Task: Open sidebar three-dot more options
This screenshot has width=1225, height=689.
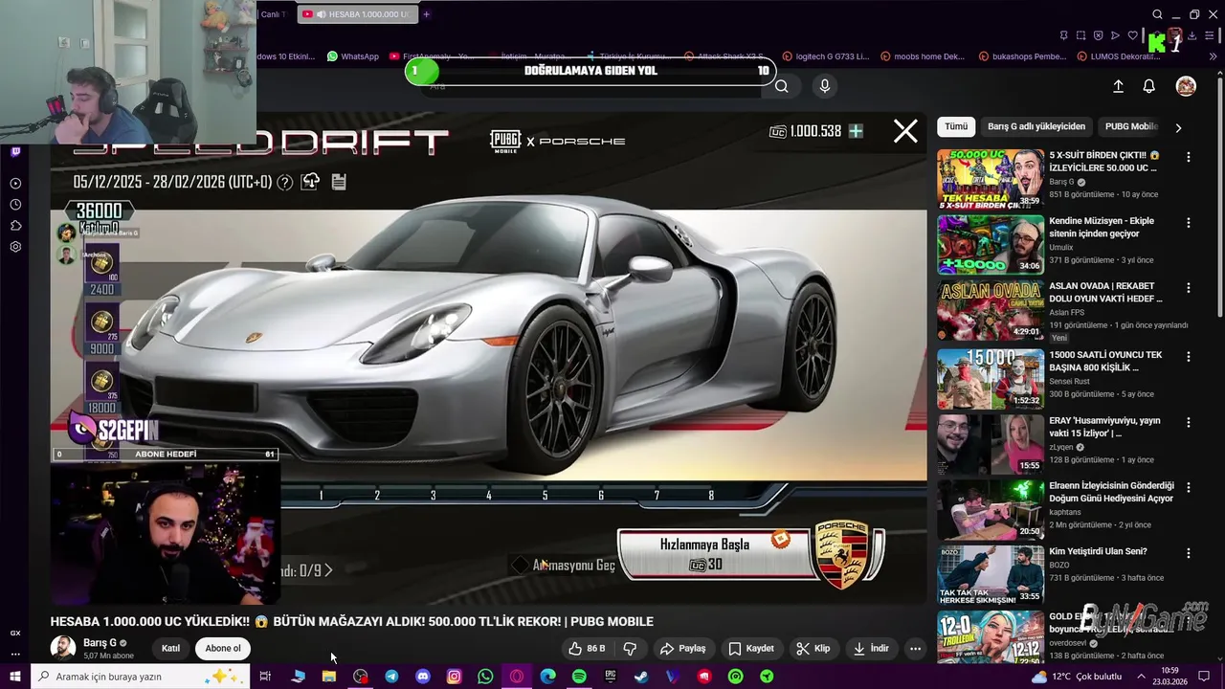Action: pos(15,655)
